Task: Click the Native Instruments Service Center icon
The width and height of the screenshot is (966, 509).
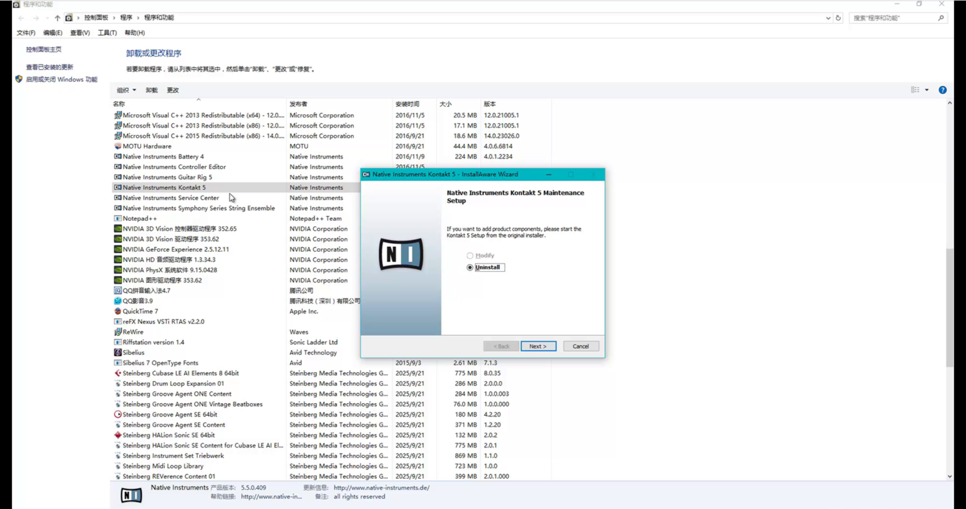Action: (118, 198)
